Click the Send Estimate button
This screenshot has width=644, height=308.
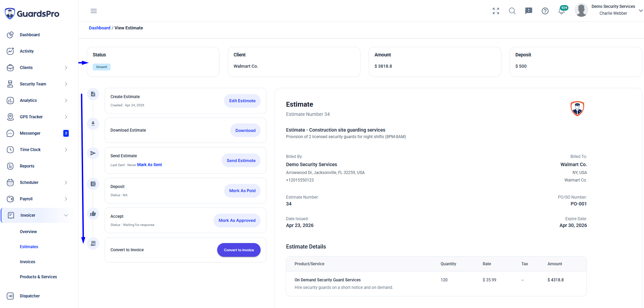pyautogui.click(x=241, y=161)
